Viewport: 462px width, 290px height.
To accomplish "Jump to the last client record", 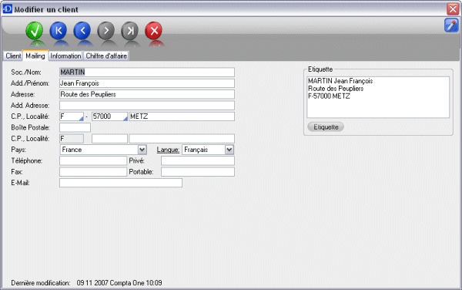I will (129, 31).
